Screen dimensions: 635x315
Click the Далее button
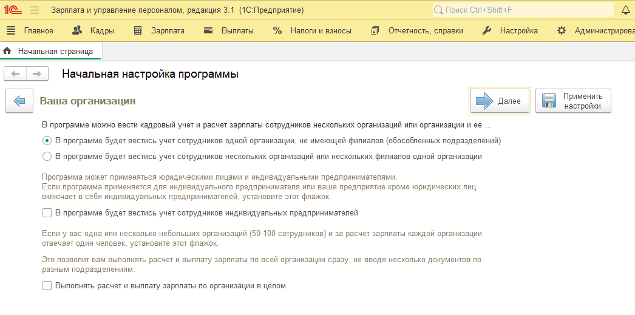pyautogui.click(x=500, y=101)
